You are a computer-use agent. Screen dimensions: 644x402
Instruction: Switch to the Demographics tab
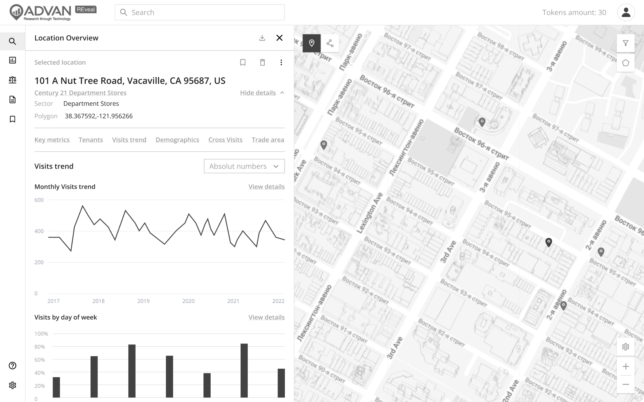coord(177,140)
